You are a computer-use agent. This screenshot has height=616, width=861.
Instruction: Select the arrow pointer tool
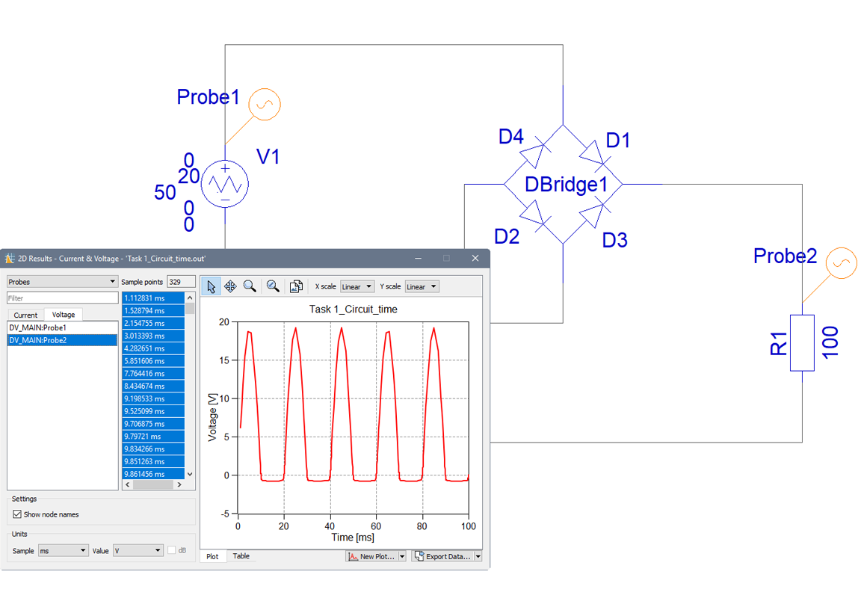point(212,286)
